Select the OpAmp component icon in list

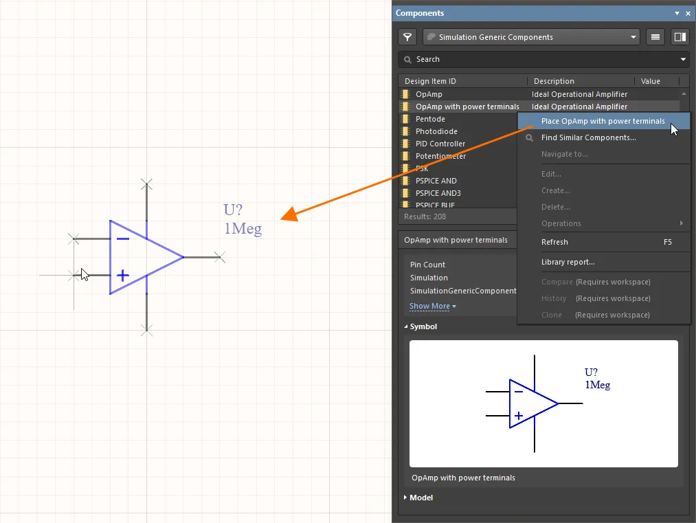click(x=405, y=94)
